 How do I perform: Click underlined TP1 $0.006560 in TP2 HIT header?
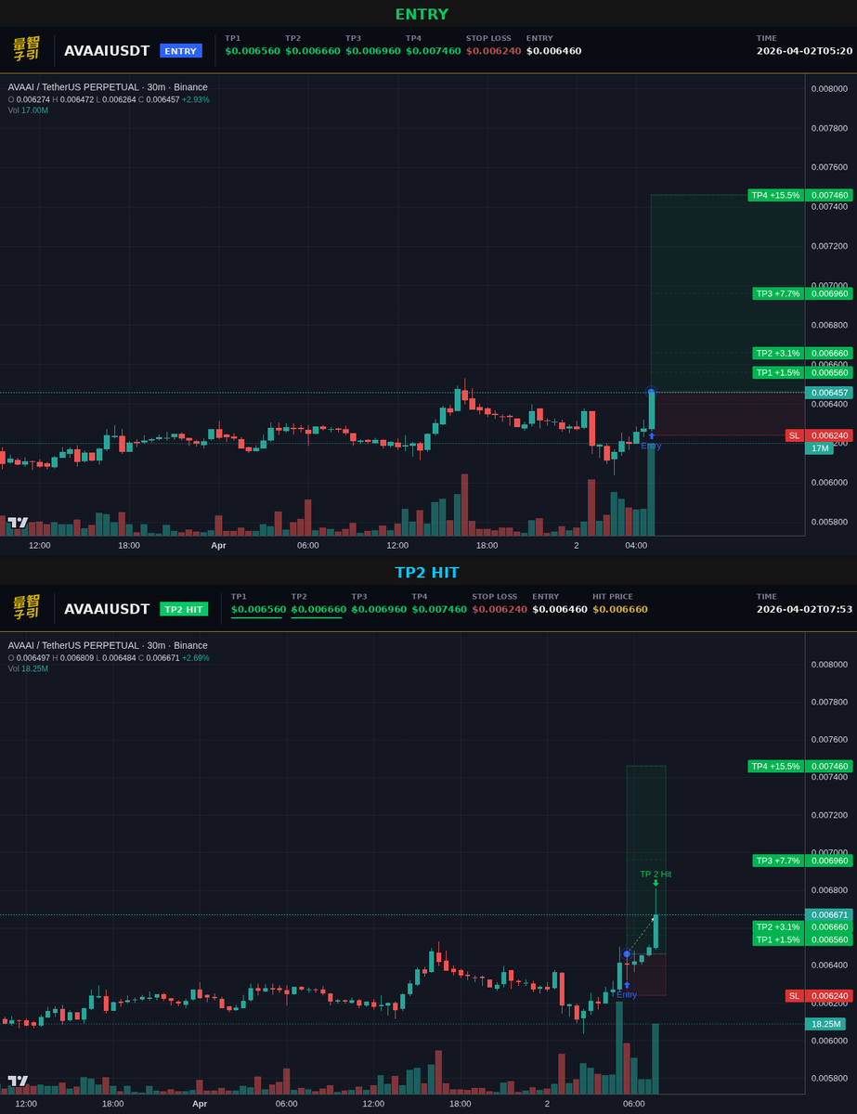[x=259, y=609]
